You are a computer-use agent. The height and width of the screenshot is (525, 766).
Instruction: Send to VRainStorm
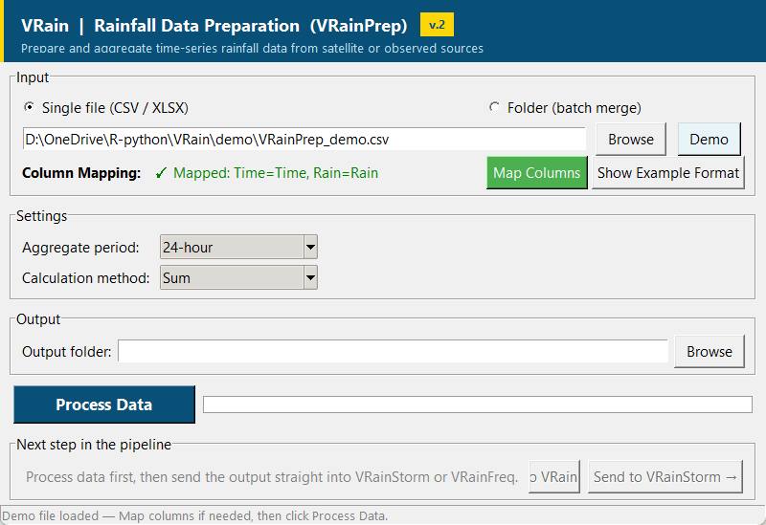665,476
